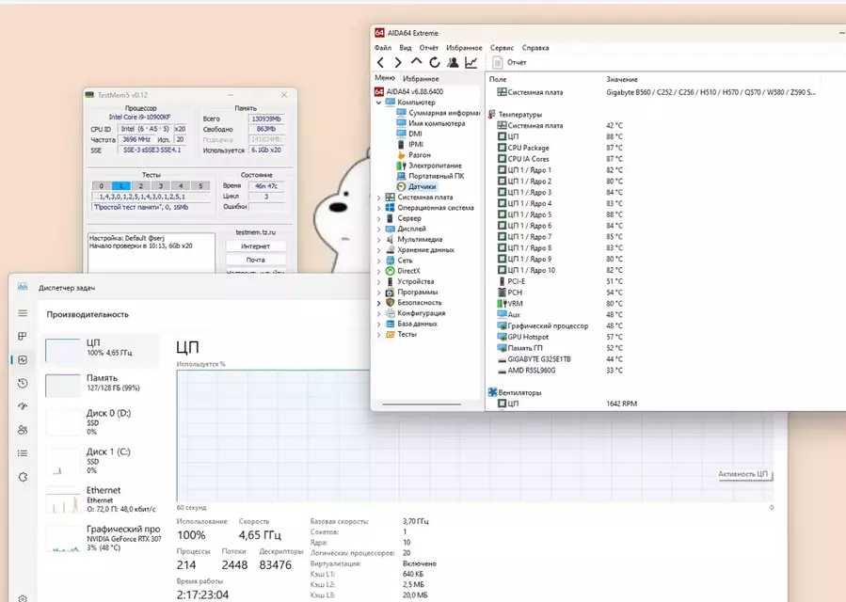Expand the Мультимедиа tree node

378,240
